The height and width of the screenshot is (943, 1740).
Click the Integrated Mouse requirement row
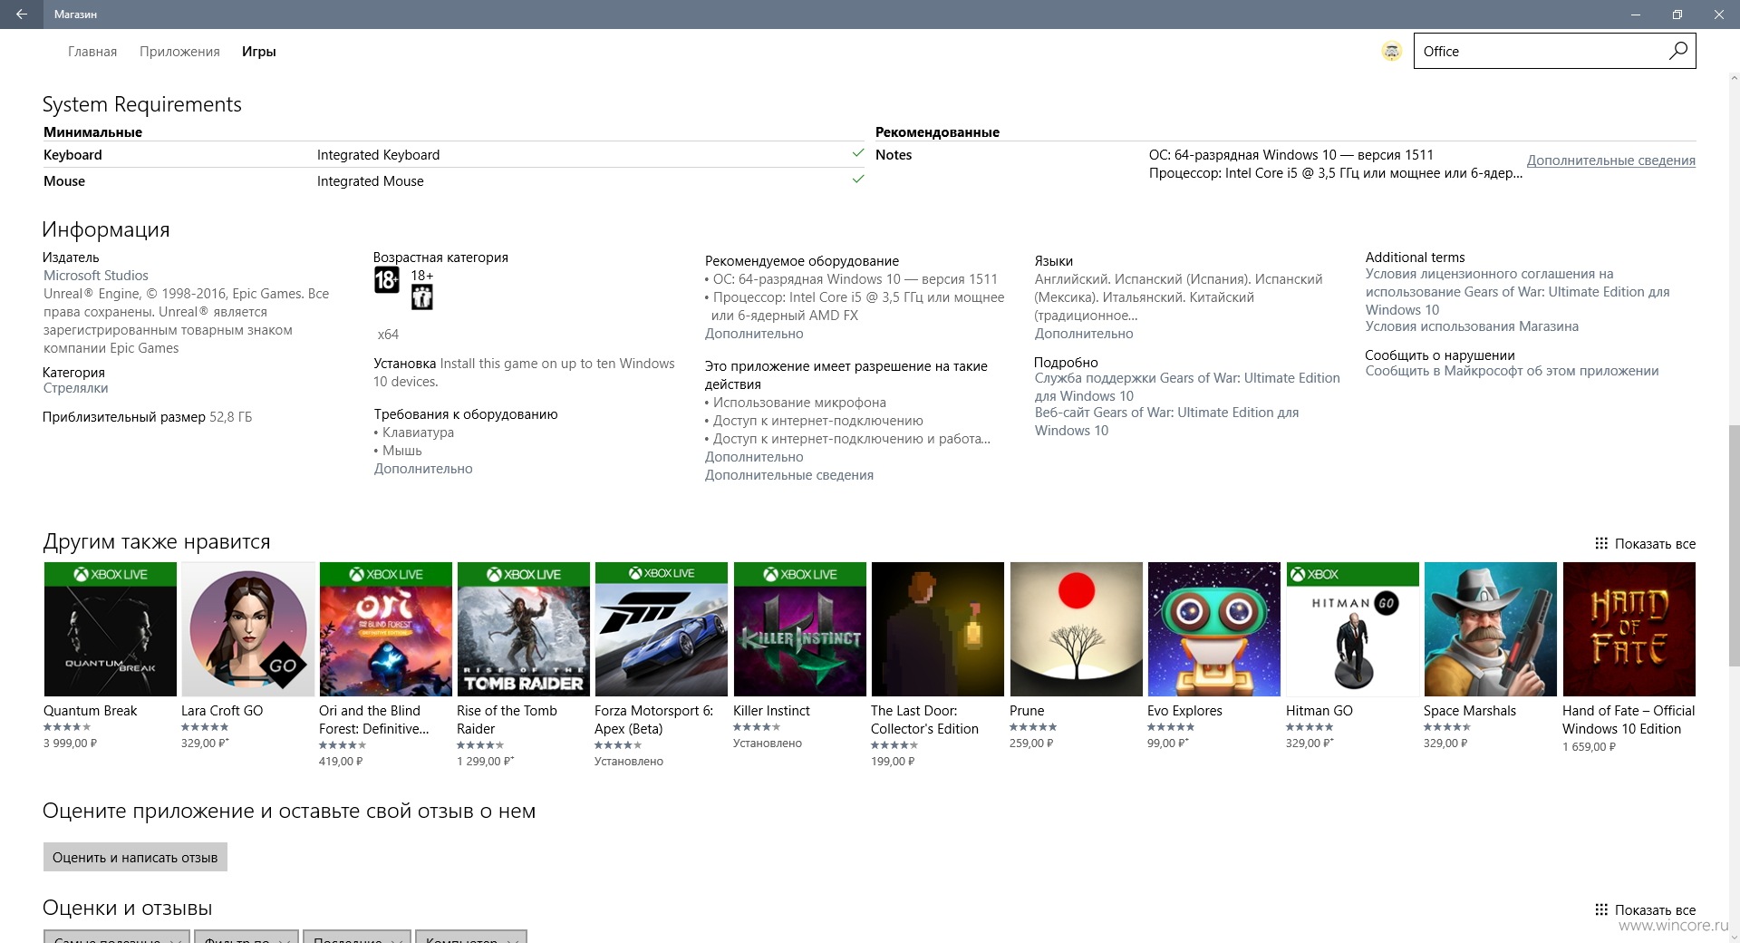point(453,181)
